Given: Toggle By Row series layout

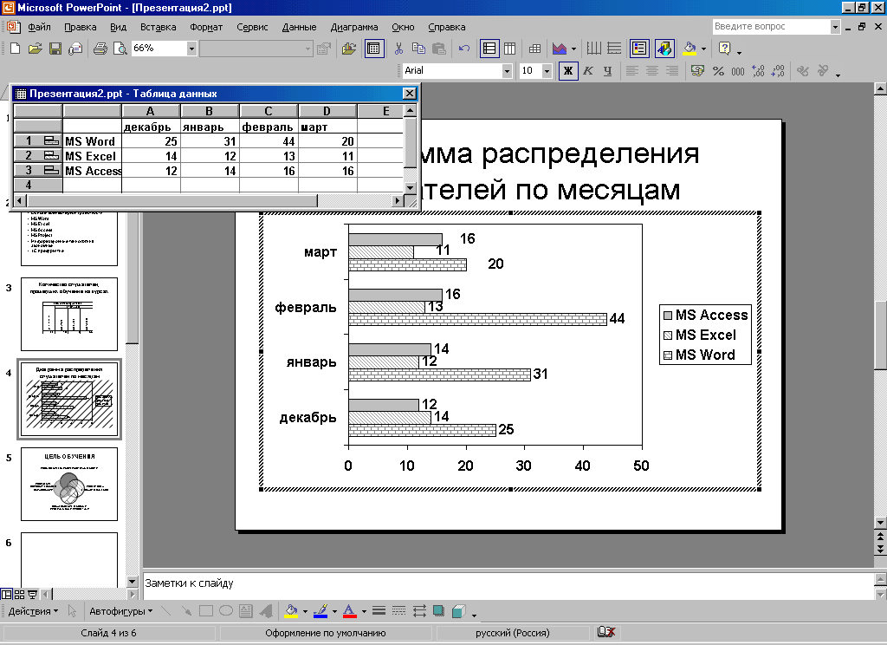Looking at the screenshot, I should (489, 49).
